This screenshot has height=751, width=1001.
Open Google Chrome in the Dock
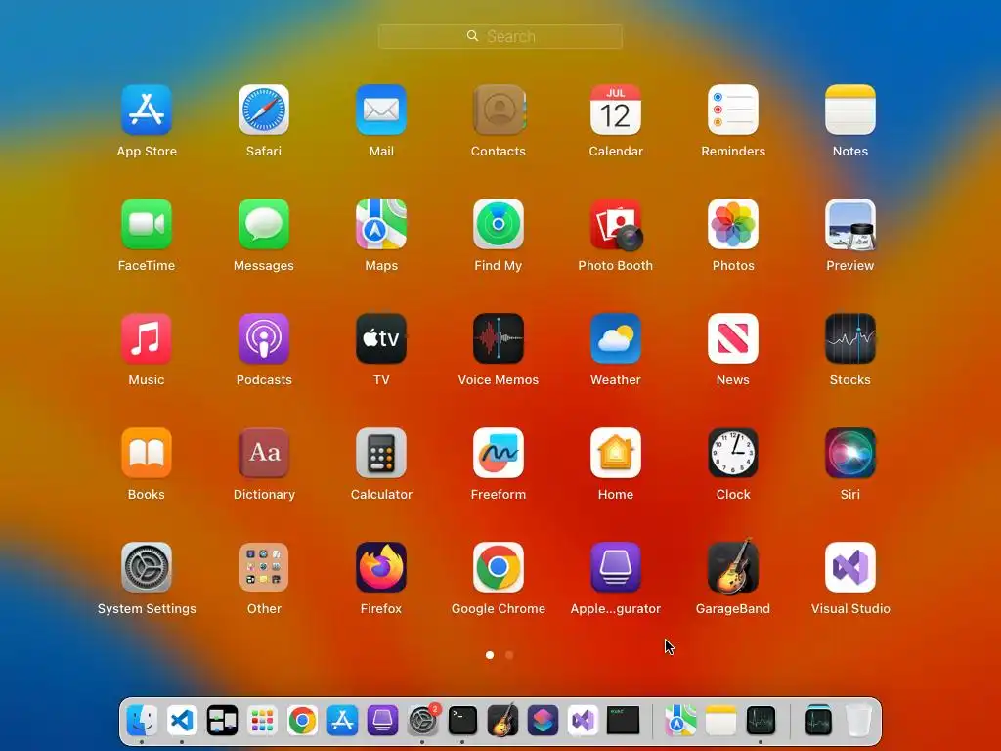(303, 721)
